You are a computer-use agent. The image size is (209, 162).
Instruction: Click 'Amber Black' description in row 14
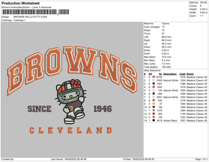170,120
